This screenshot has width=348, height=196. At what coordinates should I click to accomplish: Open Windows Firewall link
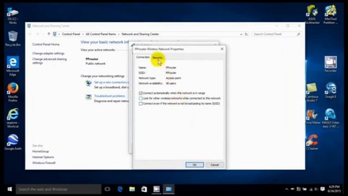(x=43, y=163)
